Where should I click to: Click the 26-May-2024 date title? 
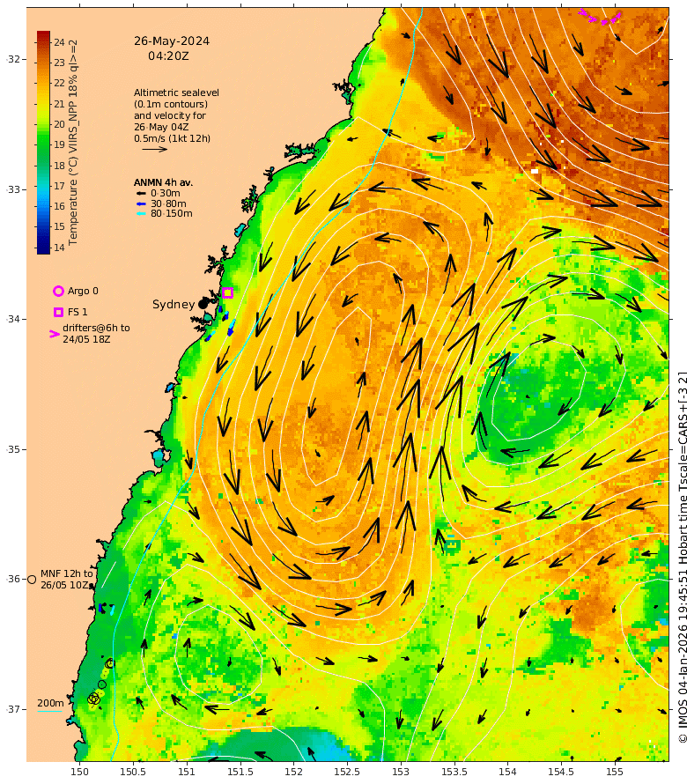(172, 41)
